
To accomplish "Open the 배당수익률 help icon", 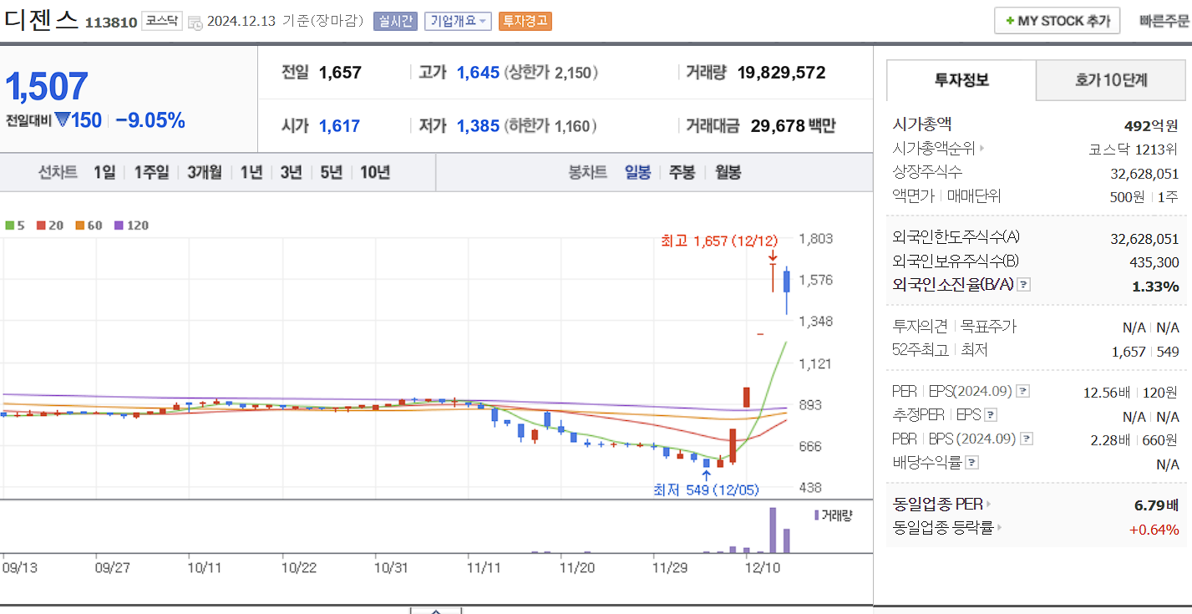I will [973, 461].
